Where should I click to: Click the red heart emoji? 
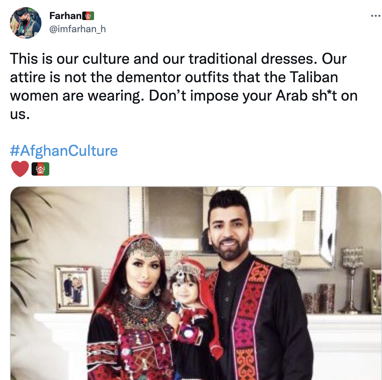(20, 169)
